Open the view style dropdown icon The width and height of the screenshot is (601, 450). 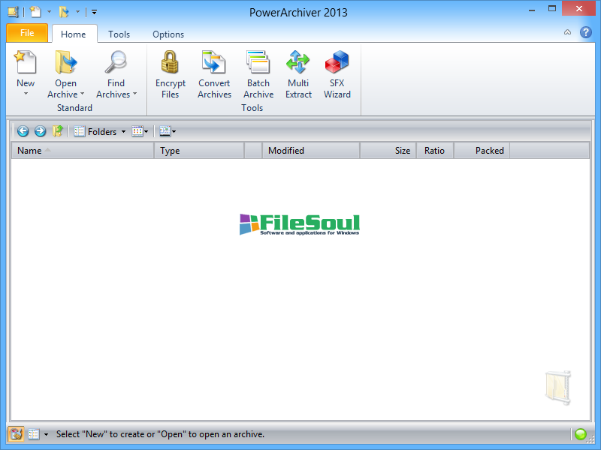click(x=140, y=131)
